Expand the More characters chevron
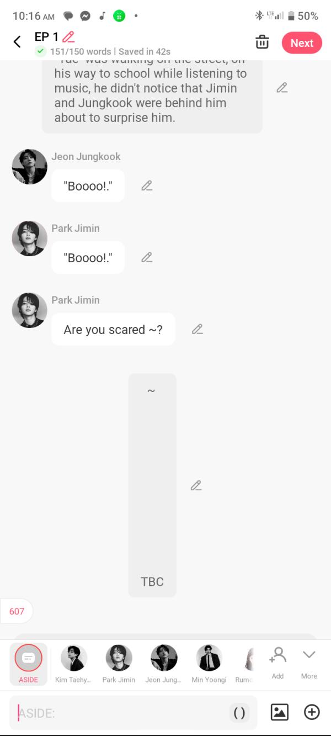This screenshot has height=736, width=331. [x=309, y=663]
